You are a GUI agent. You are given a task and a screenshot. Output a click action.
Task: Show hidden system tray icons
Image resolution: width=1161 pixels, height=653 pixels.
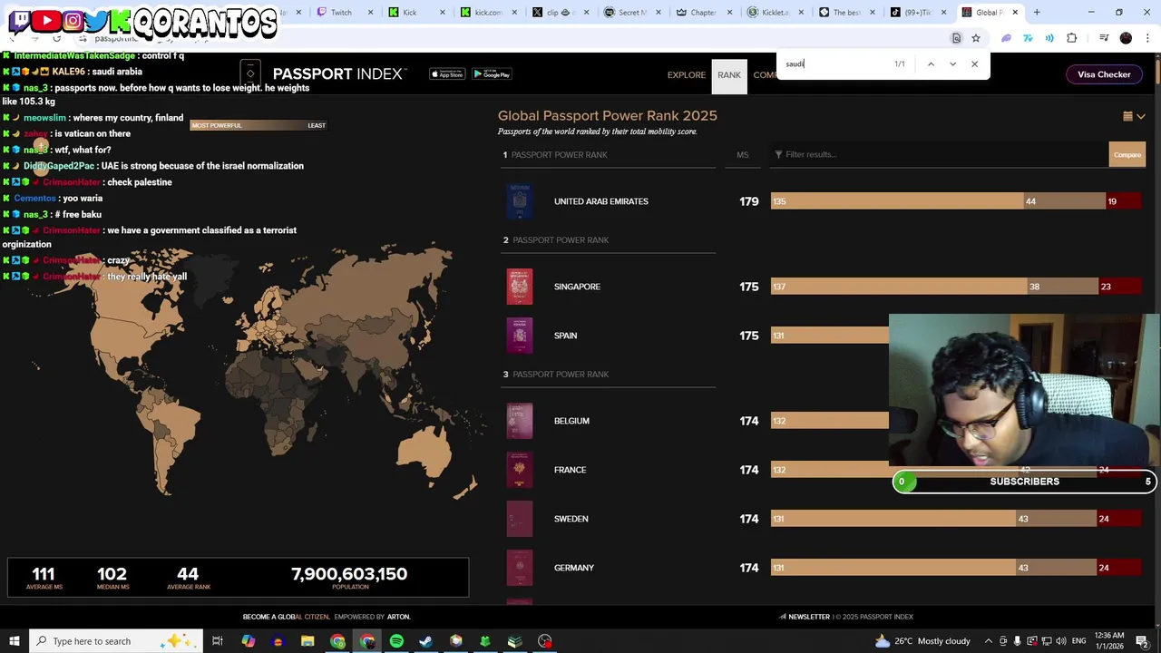click(x=989, y=641)
